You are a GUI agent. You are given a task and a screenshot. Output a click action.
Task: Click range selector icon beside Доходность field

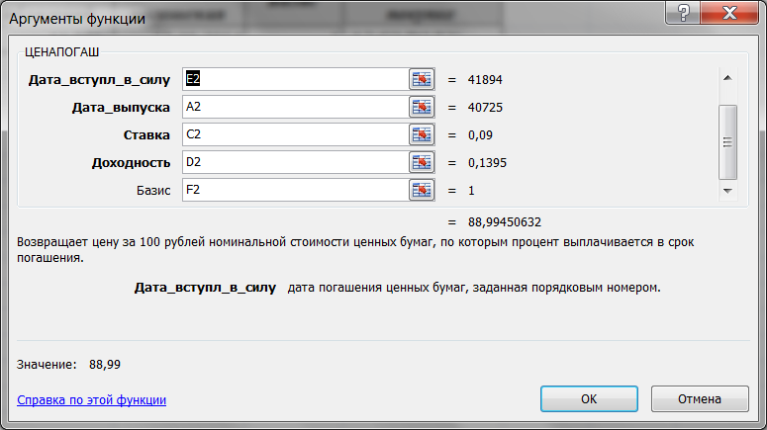click(x=422, y=162)
